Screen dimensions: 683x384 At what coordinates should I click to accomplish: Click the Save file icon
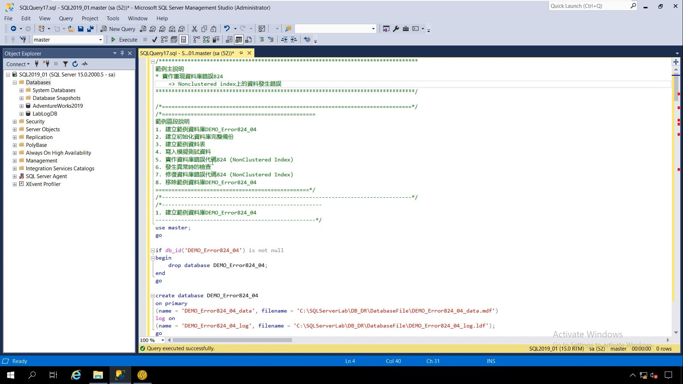click(81, 29)
